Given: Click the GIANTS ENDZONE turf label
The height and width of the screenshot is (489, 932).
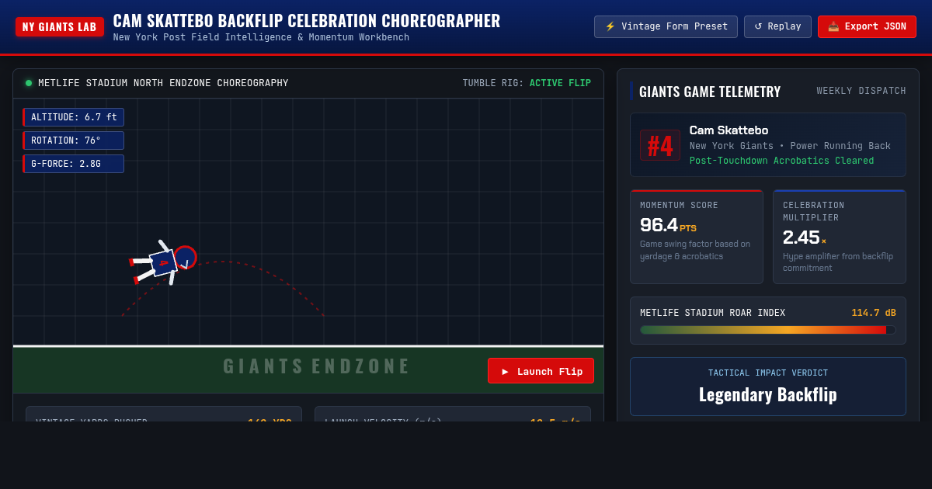Looking at the screenshot, I should (x=315, y=366).
